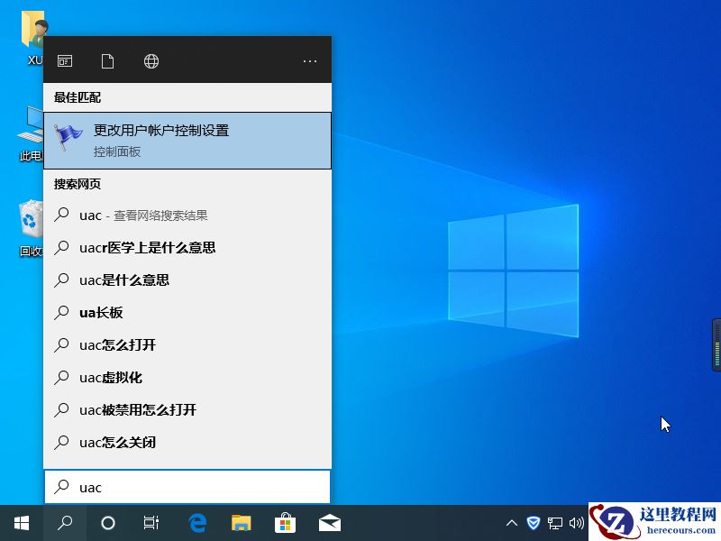The height and width of the screenshot is (541, 721).
Task: Open Microsoft Edge from the taskbar
Action: click(196, 523)
